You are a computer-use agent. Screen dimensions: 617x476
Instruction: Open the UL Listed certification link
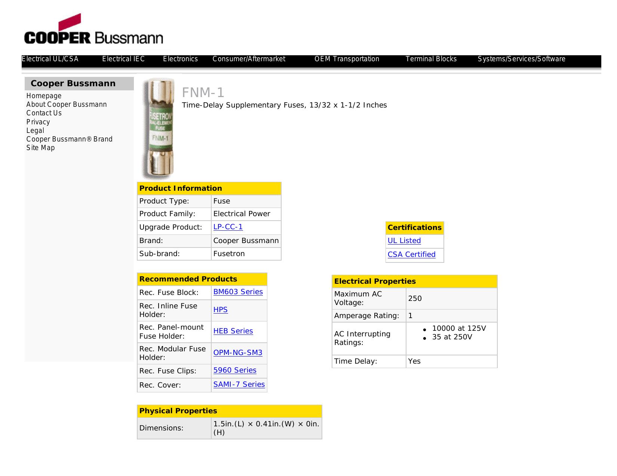click(x=404, y=241)
